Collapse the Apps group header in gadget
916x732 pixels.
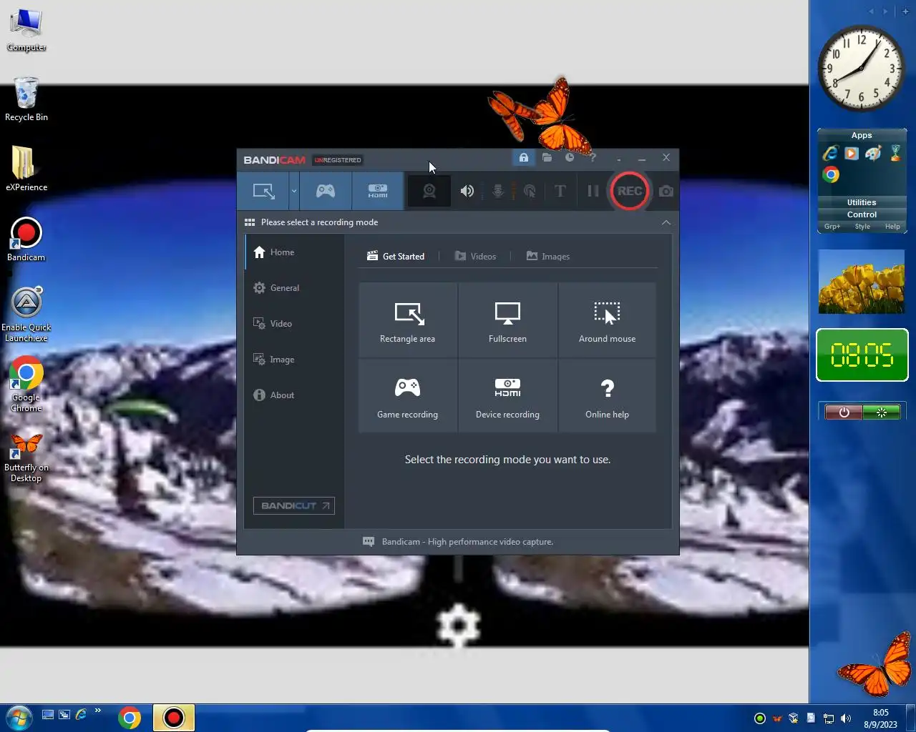pyautogui.click(x=862, y=135)
